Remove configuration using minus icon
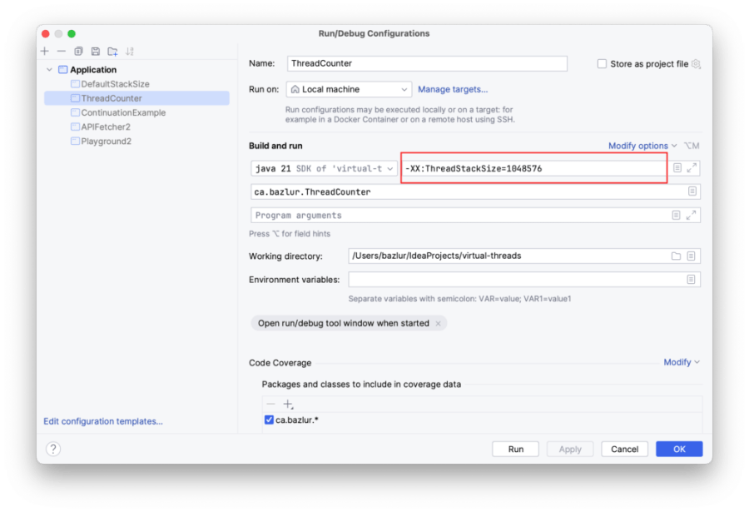The image size is (749, 512). point(61,51)
